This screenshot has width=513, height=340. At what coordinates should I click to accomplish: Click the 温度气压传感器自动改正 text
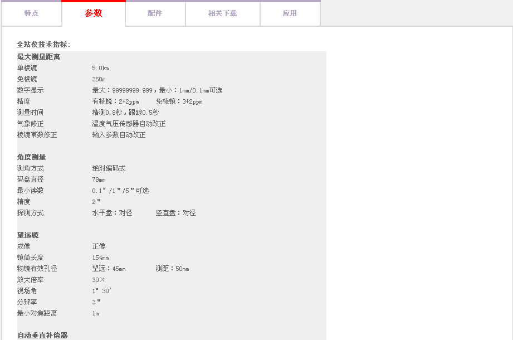tap(129, 124)
